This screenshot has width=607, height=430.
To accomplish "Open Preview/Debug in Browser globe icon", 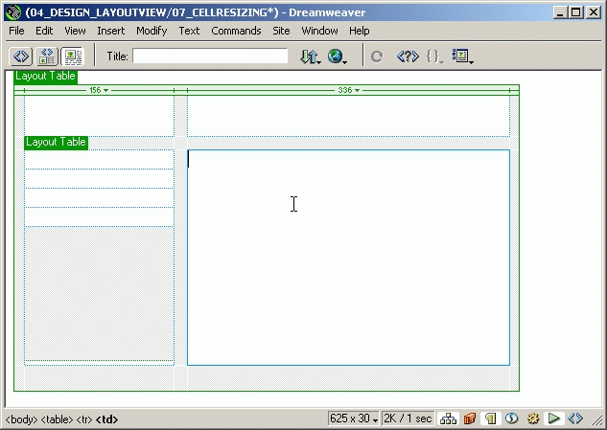I will point(337,57).
